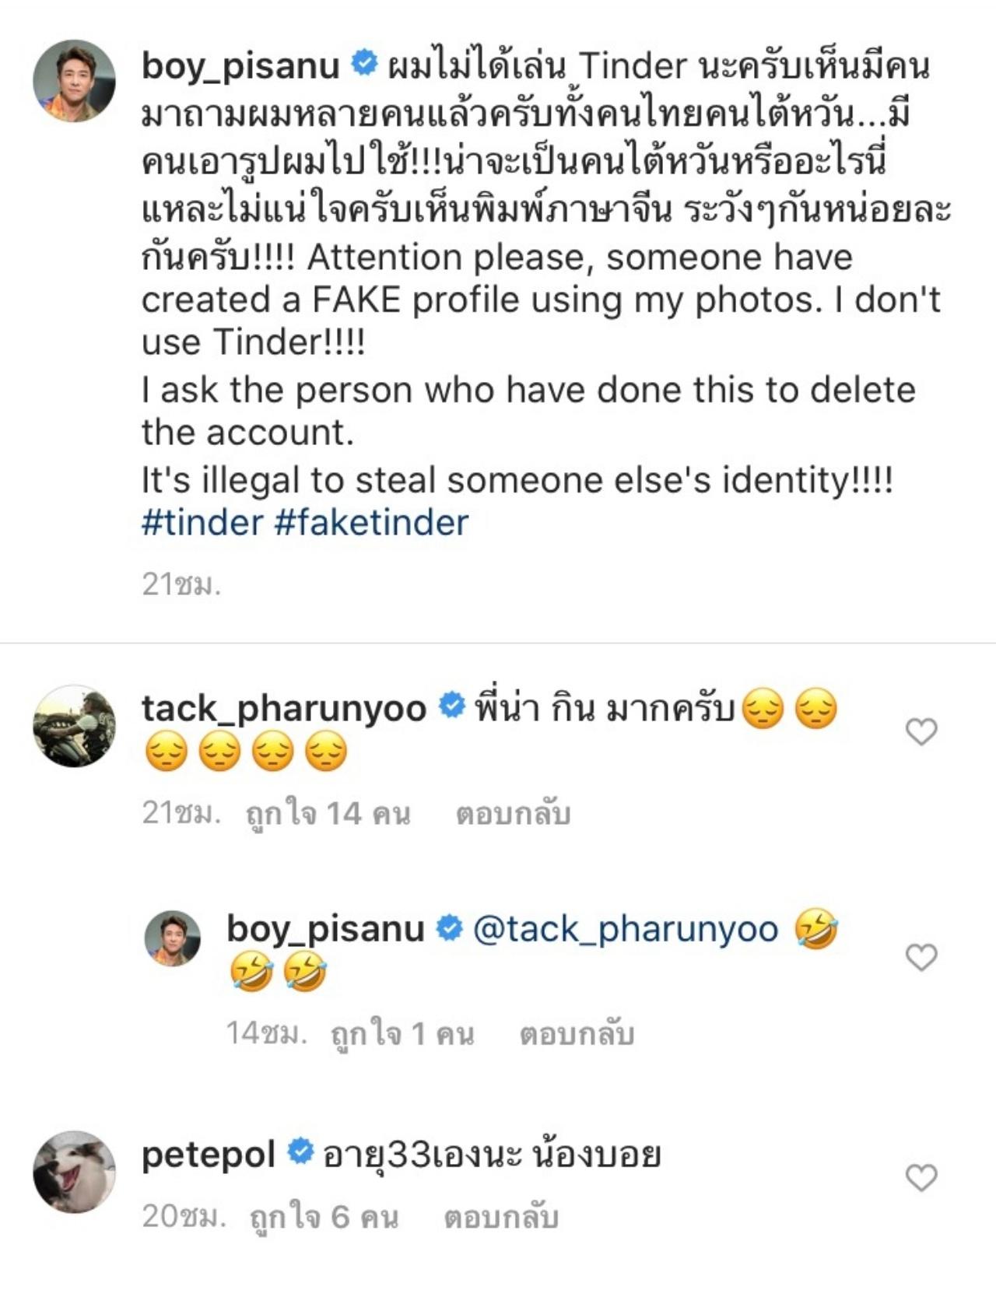The width and height of the screenshot is (996, 1297).
Task: Reply to petepol's comment via ตอบกลับ
Action: point(501,1217)
